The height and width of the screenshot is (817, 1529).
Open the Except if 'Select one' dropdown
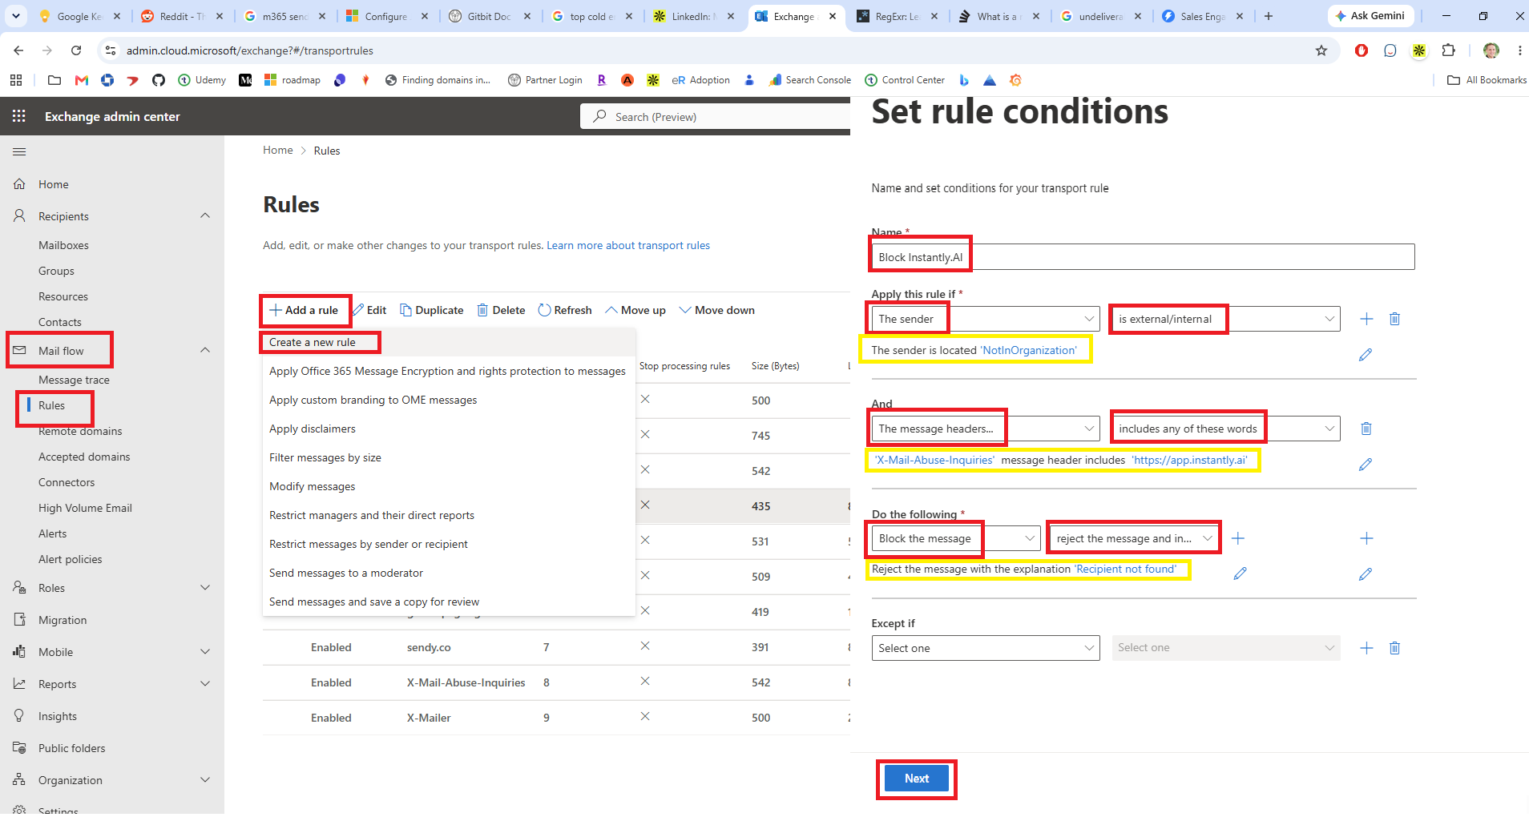point(986,648)
